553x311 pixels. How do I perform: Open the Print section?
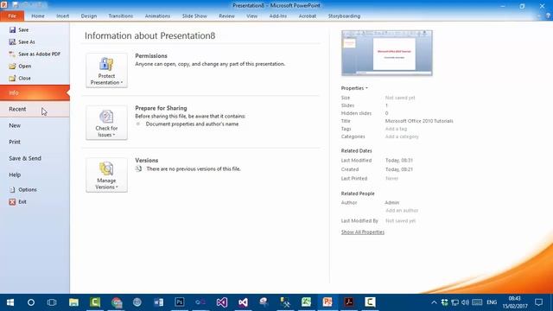pyautogui.click(x=35, y=142)
